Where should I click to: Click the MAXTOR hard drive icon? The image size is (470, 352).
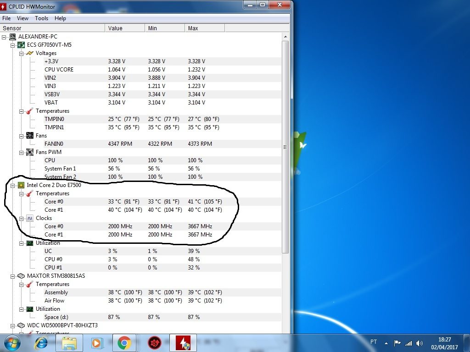point(21,275)
